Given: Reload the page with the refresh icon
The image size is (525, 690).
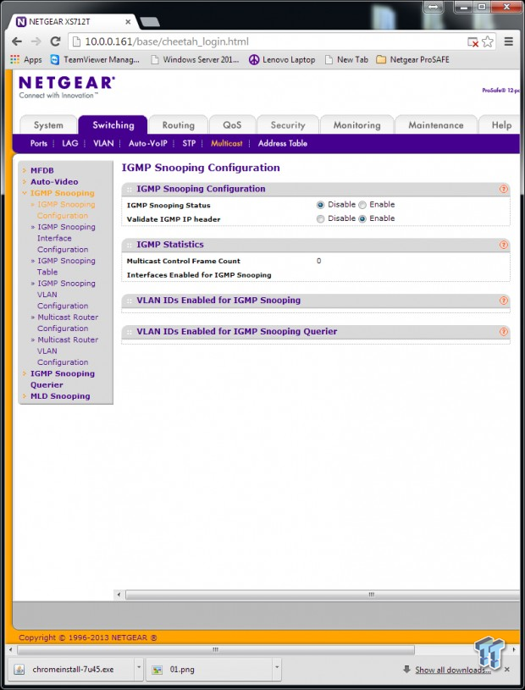Looking at the screenshot, I should pos(55,41).
